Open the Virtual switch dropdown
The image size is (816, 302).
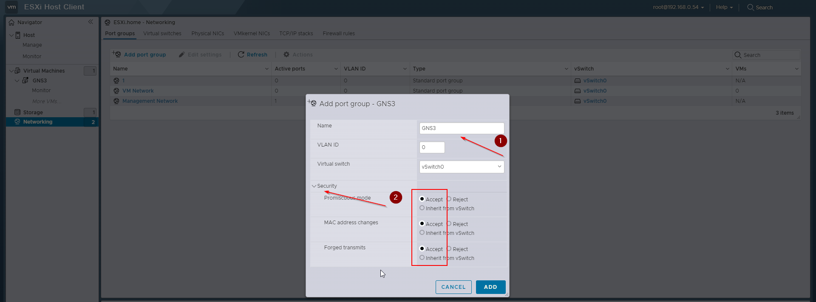tap(462, 167)
